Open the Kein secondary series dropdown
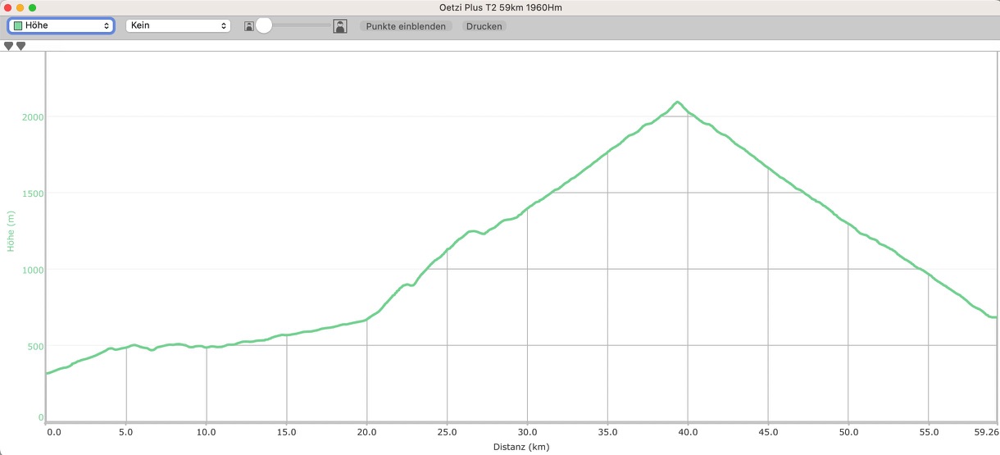 click(x=178, y=26)
